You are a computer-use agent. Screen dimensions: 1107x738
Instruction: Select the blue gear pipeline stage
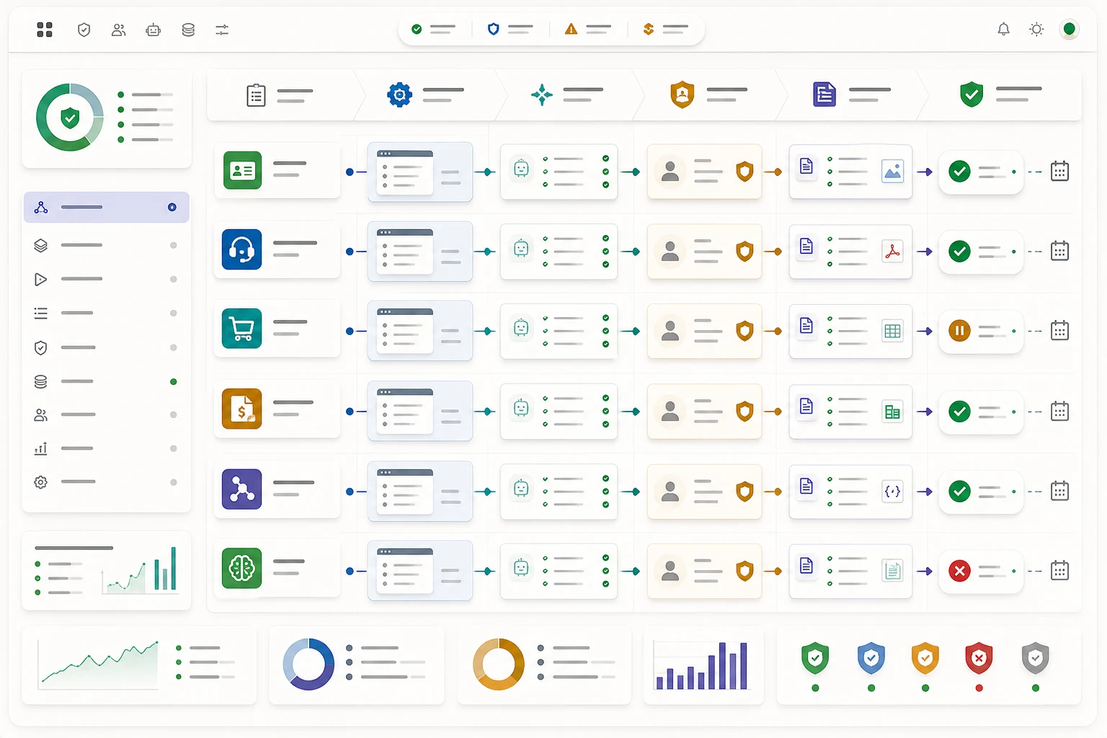pos(428,95)
